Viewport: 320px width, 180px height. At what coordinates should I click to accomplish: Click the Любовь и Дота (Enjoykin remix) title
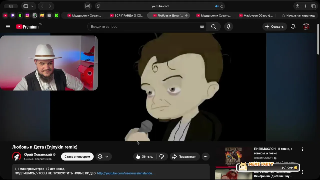click(x=45, y=147)
